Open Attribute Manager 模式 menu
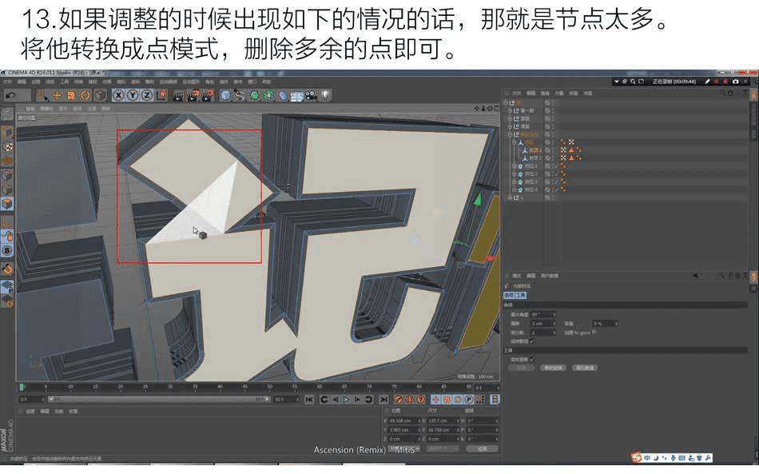The width and height of the screenshot is (759, 474). [x=517, y=276]
